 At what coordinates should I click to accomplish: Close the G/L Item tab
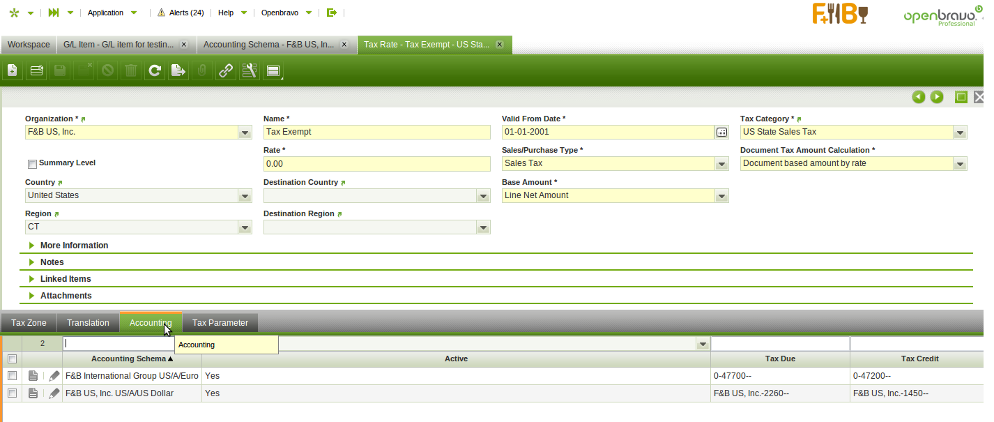(x=184, y=45)
